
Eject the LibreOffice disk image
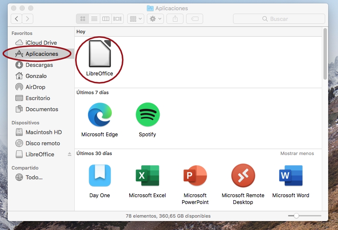pyautogui.click(x=70, y=154)
